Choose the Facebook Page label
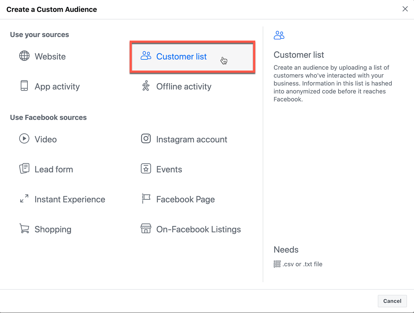The width and height of the screenshot is (414, 313). click(185, 199)
